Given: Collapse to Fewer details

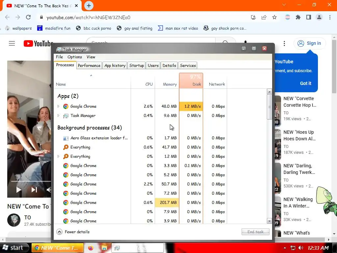Looking at the screenshot, I should (73, 232).
